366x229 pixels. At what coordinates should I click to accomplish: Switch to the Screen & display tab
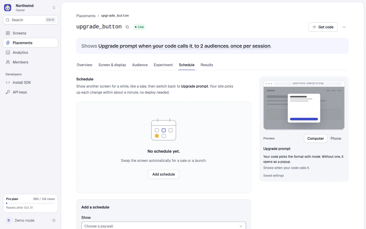[112, 65]
